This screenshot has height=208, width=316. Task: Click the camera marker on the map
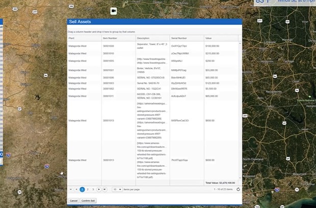(x=114, y=11)
